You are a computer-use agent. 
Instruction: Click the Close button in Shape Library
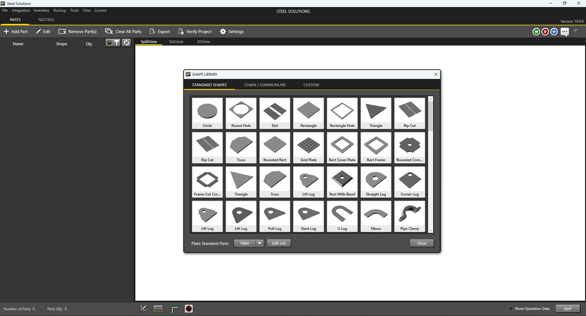pos(422,243)
